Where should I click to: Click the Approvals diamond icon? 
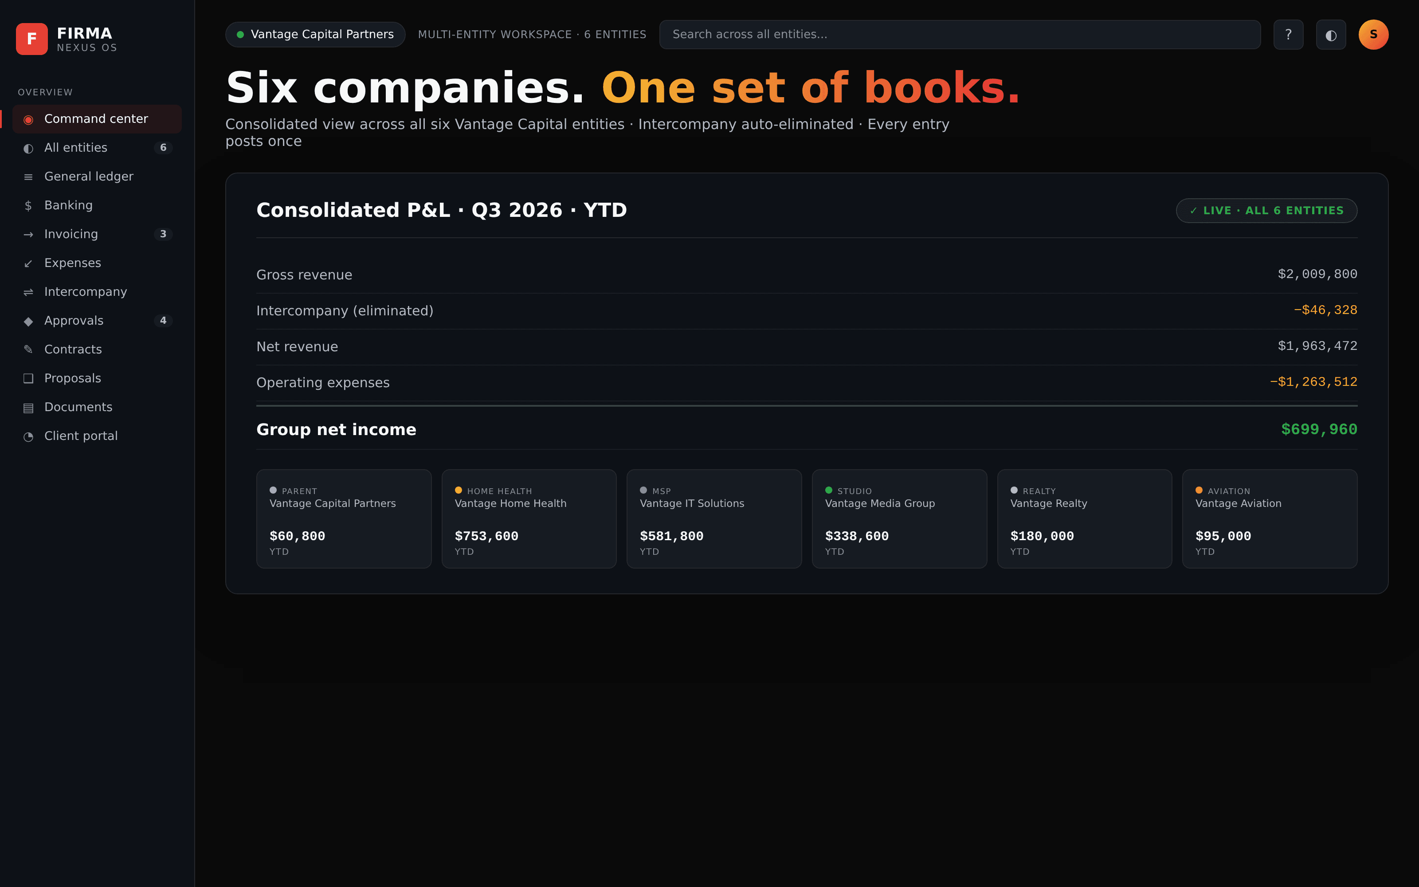[28, 321]
